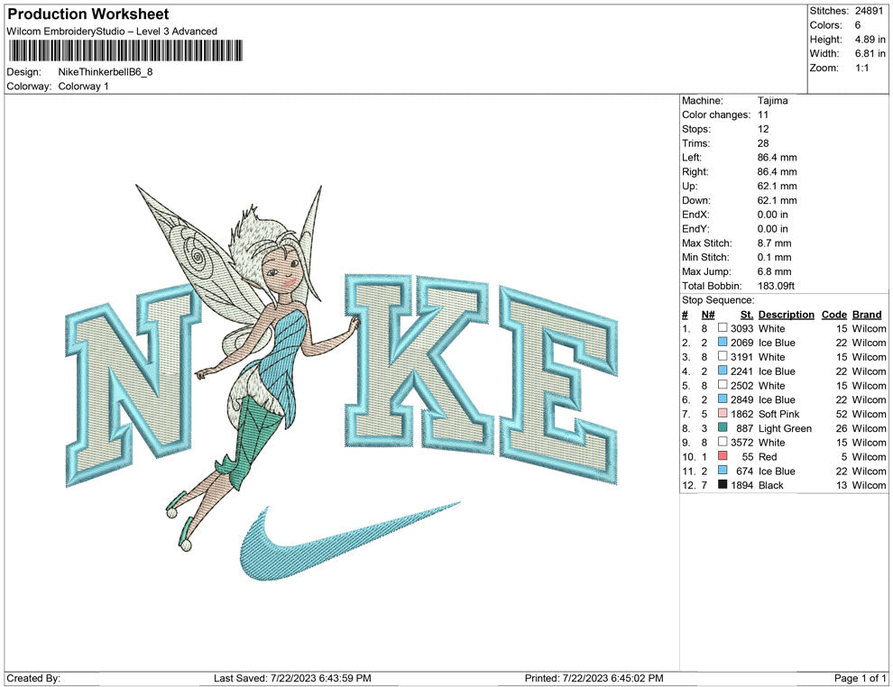
Task: Click 'Soft Pink' description in row 7
Action: pos(778,414)
